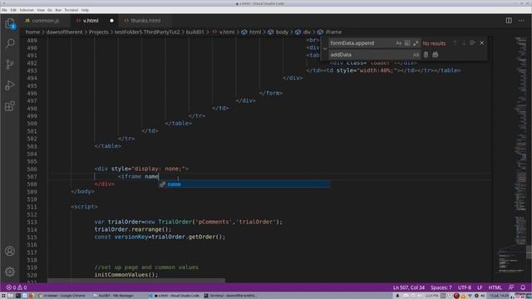Open the File menu

tap(4, 10)
